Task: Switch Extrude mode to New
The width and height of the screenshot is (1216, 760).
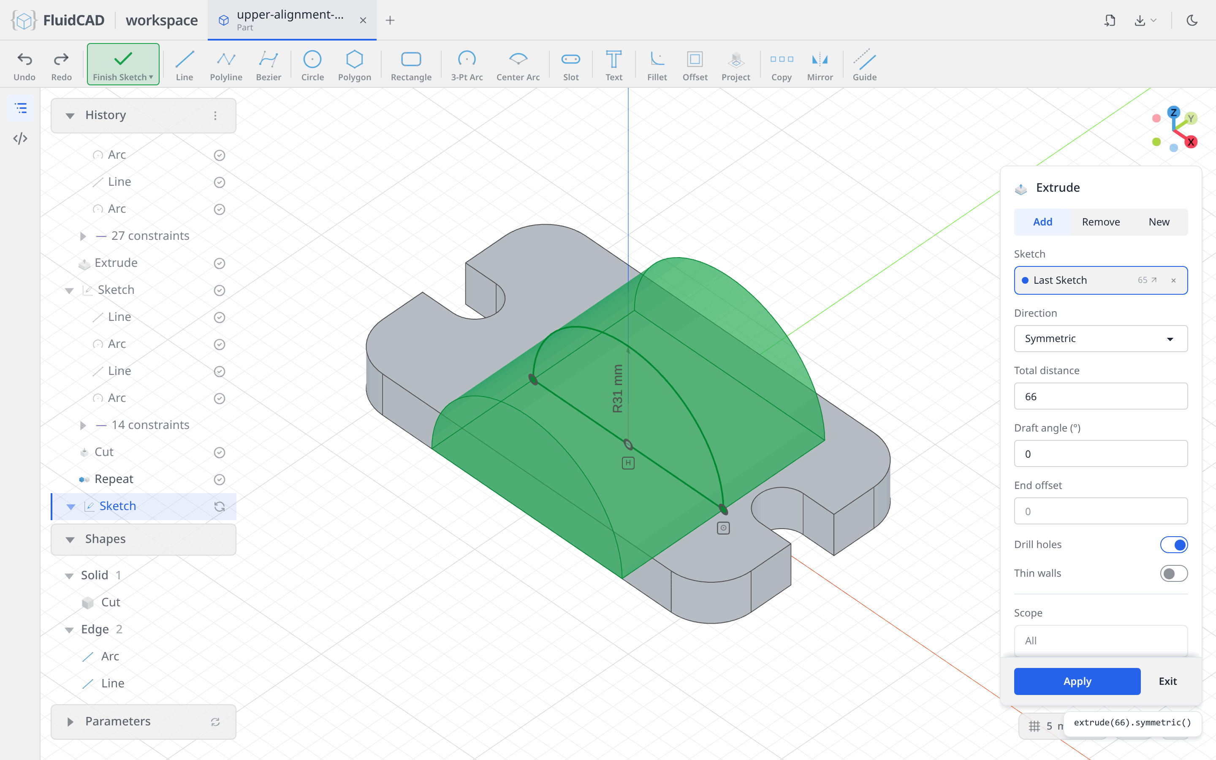Action: pyautogui.click(x=1159, y=222)
